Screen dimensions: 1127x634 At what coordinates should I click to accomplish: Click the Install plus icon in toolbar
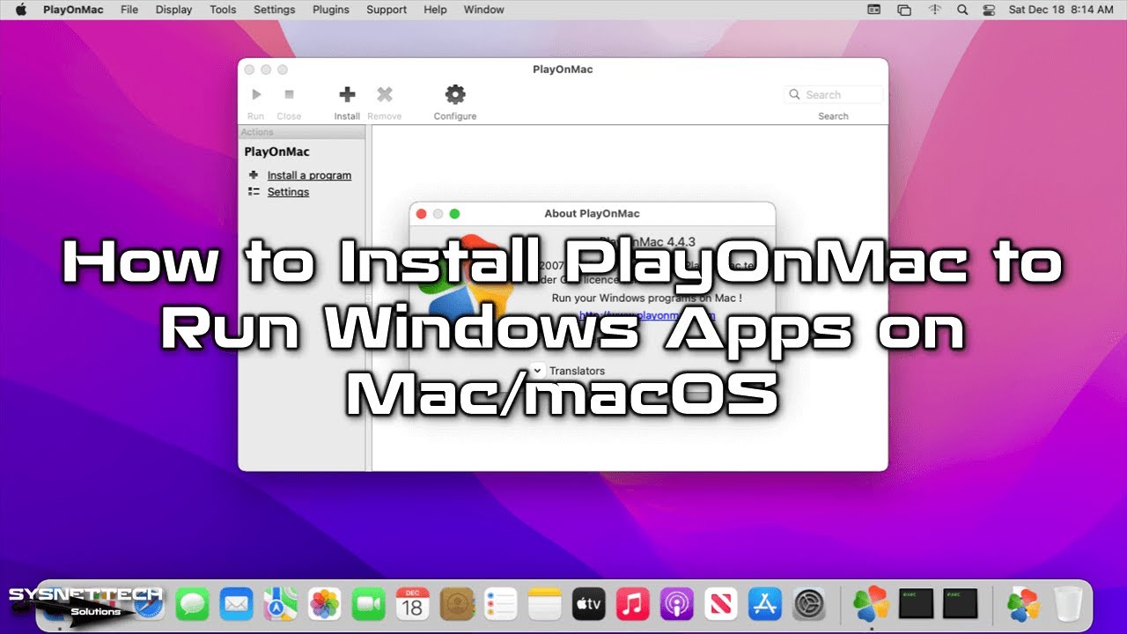[347, 94]
